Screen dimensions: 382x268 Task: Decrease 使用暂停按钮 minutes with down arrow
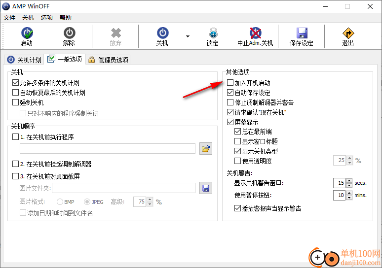349,198
